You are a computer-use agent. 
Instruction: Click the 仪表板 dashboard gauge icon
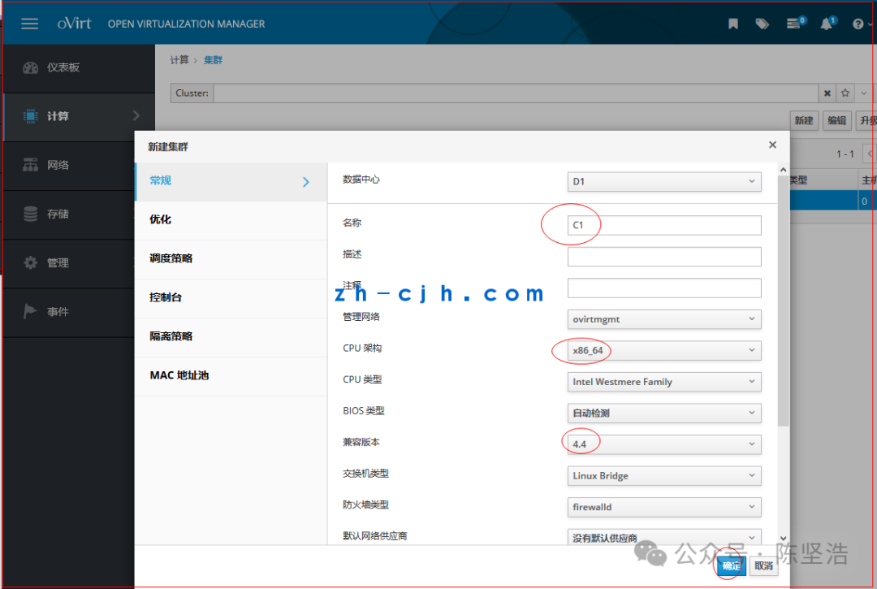coord(30,67)
